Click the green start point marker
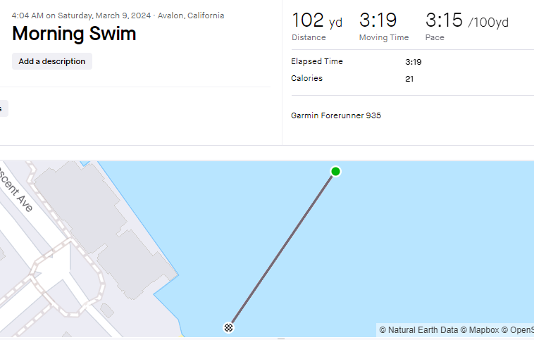The image size is (534, 340). pos(336,172)
